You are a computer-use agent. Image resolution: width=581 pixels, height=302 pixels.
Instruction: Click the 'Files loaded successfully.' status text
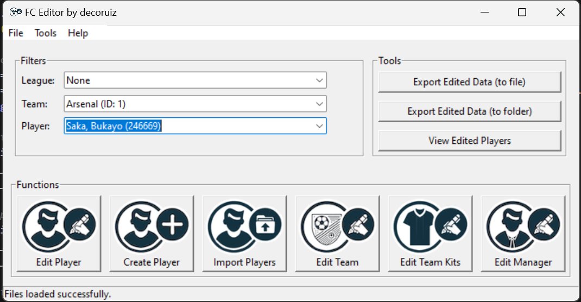[x=58, y=294]
